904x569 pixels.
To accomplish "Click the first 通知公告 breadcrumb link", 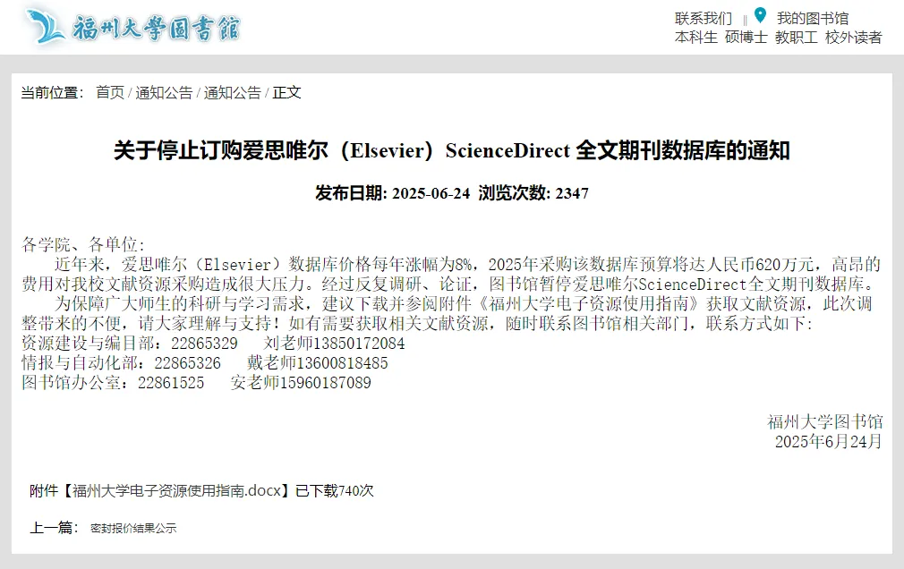I will [x=164, y=92].
